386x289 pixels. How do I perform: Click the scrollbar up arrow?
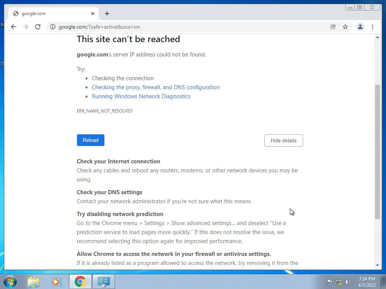pyautogui.click(x=377, y=37)
